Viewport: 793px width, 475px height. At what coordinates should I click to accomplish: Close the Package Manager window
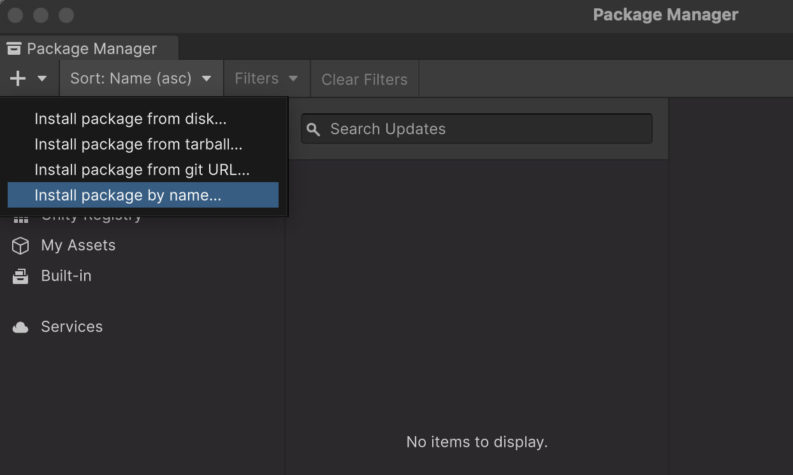(x=15, y=15)
